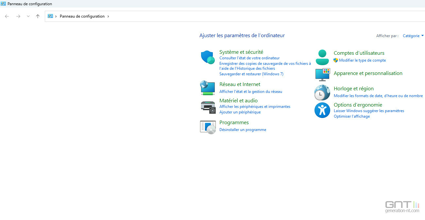Click Sauvegarder et restaurer (Windows 7)
The width and height of the screenshot is (425, 220).
[x=251, y=74]
